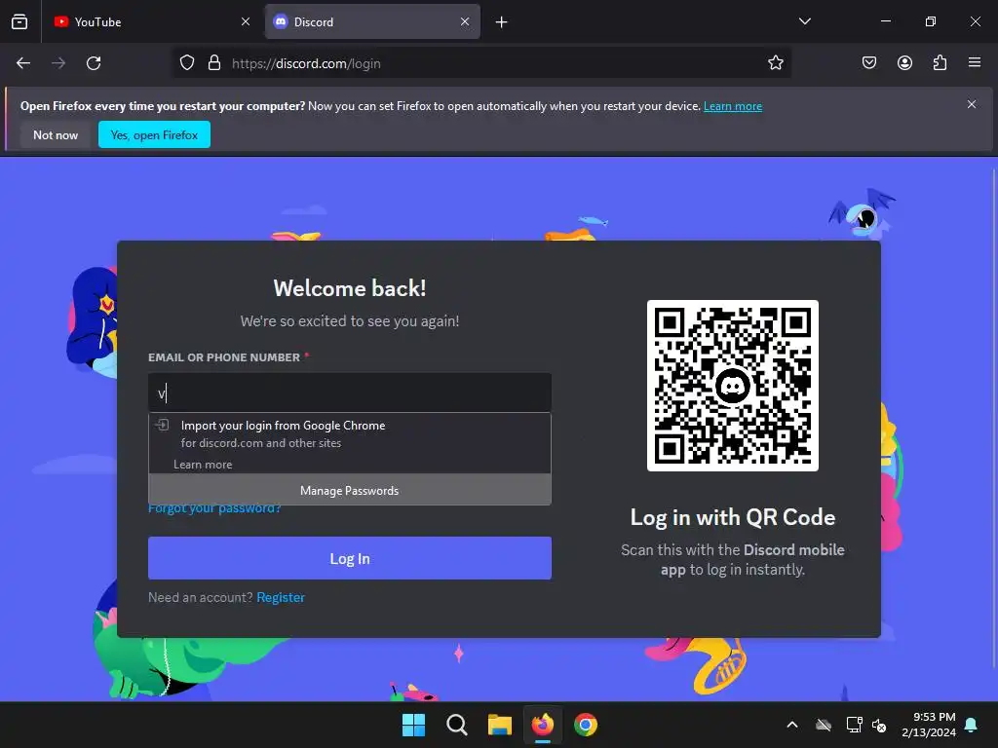Save page to Pocket
998x748 pixels.
coord(869,62)
